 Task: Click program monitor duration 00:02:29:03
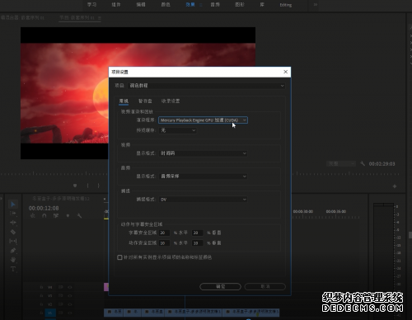click(382, 164)
